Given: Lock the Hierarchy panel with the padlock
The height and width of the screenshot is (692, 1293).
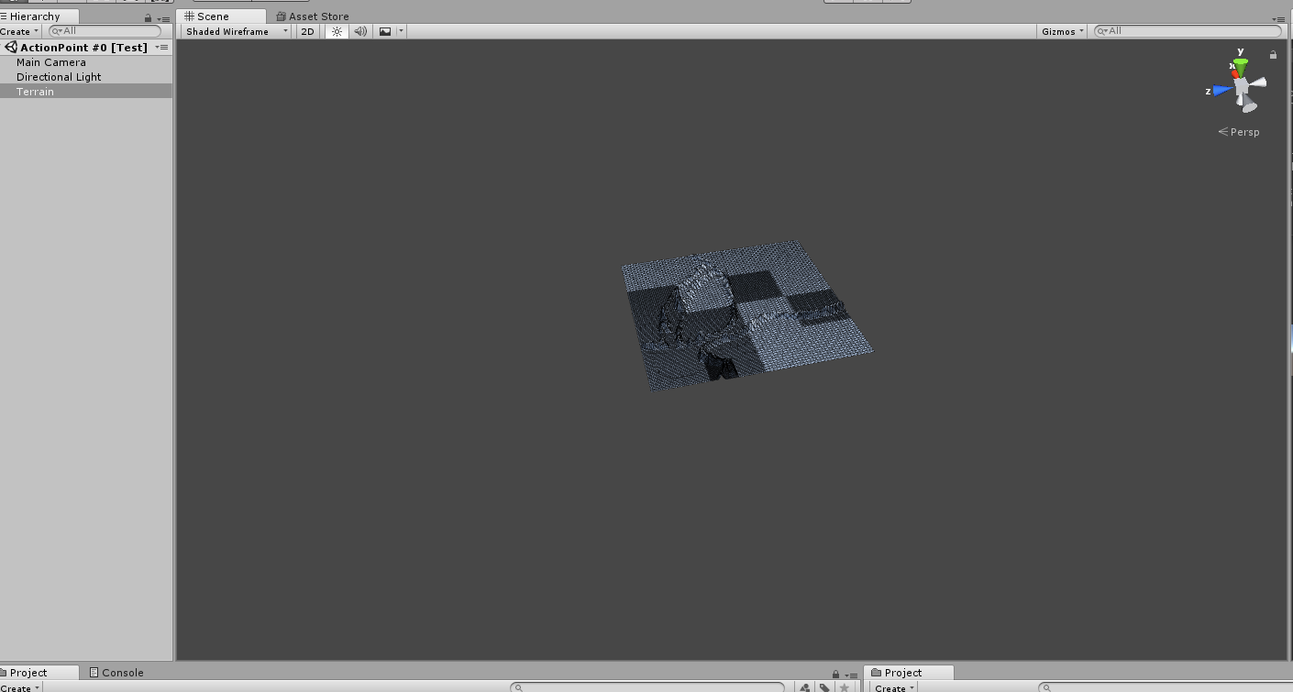Looking at the screenshot, I should 149,17.
